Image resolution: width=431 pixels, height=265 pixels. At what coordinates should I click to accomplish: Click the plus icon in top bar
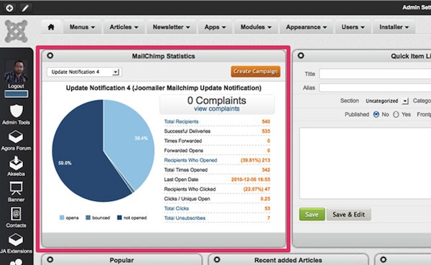pyautogui.click(x=9, y=8)
